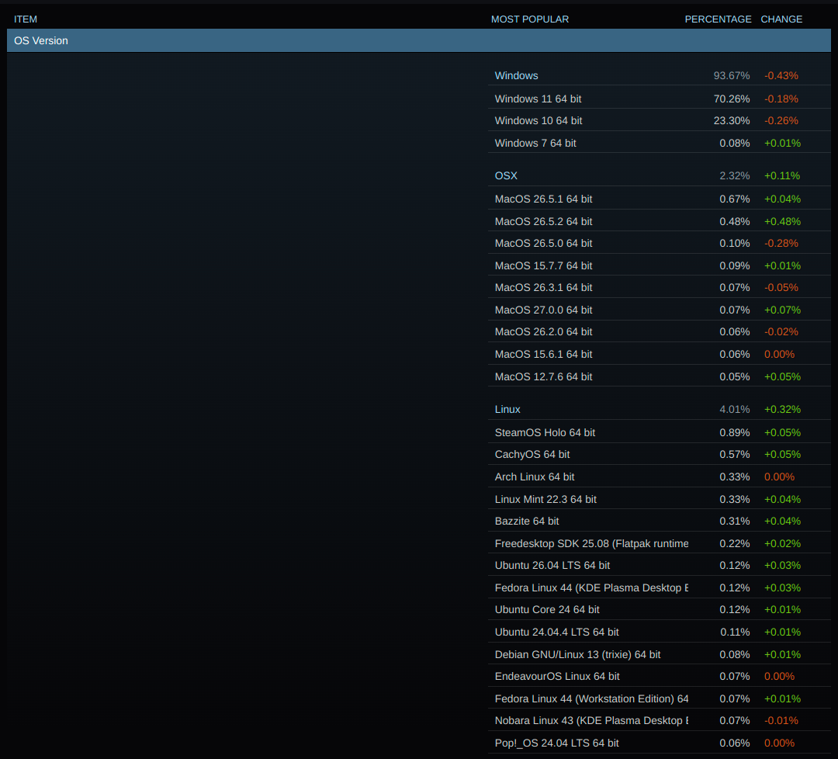
Task: Click the OSX category label
Action: [506, 176]
